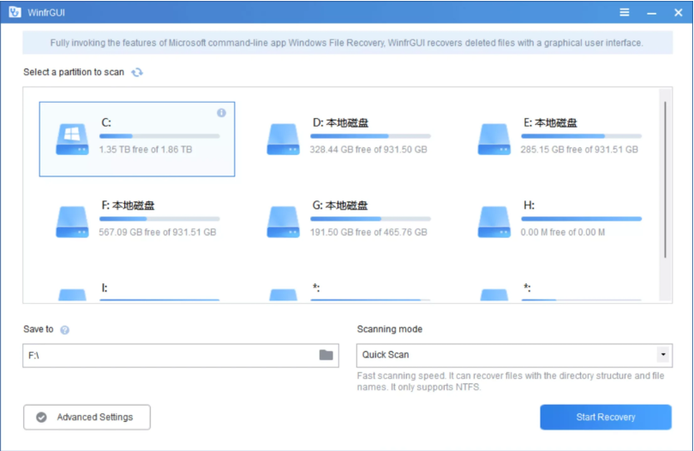Click Start Recovery button
The image size is (694, 451).
[606, 417]
